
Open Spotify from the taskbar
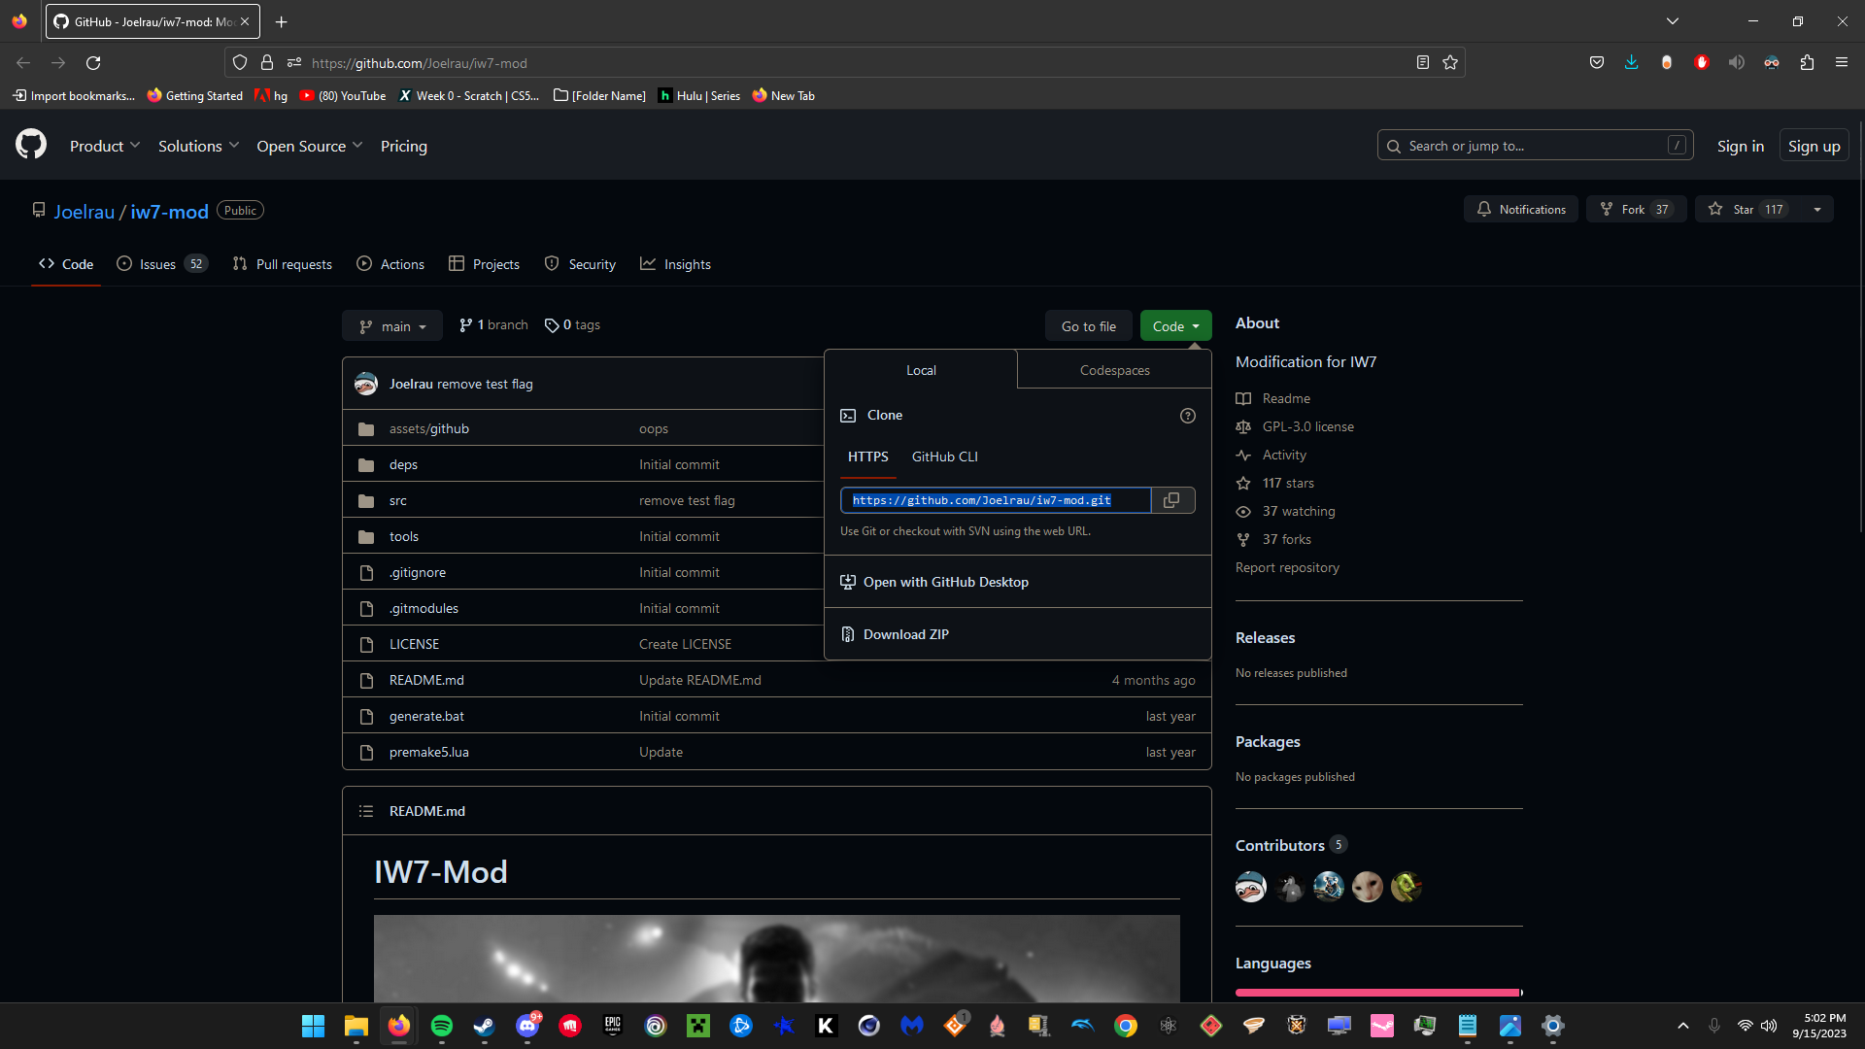(x=441, y=1026)
